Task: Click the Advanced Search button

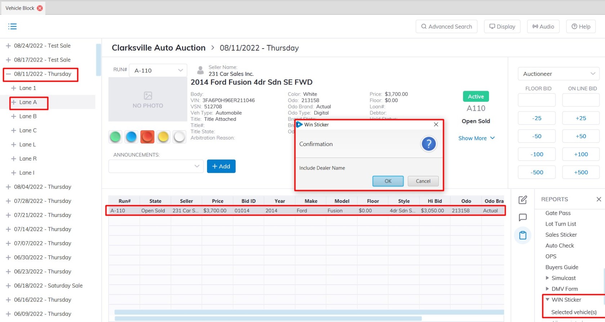Action: [x=446, y=27]
